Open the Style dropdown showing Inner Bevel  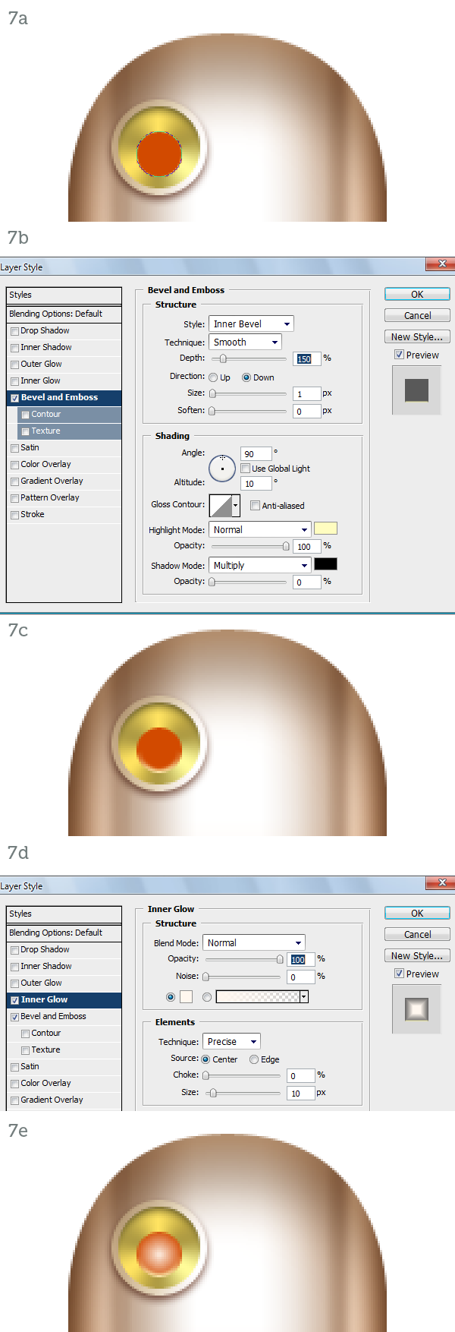pyautogui.click(x=251, y=324)
